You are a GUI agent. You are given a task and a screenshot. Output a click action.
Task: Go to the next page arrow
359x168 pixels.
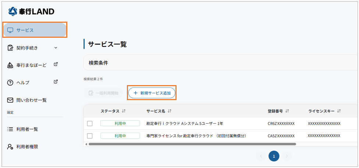(x=287, y=156)
